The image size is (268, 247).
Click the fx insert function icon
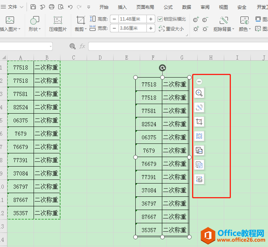82,46
